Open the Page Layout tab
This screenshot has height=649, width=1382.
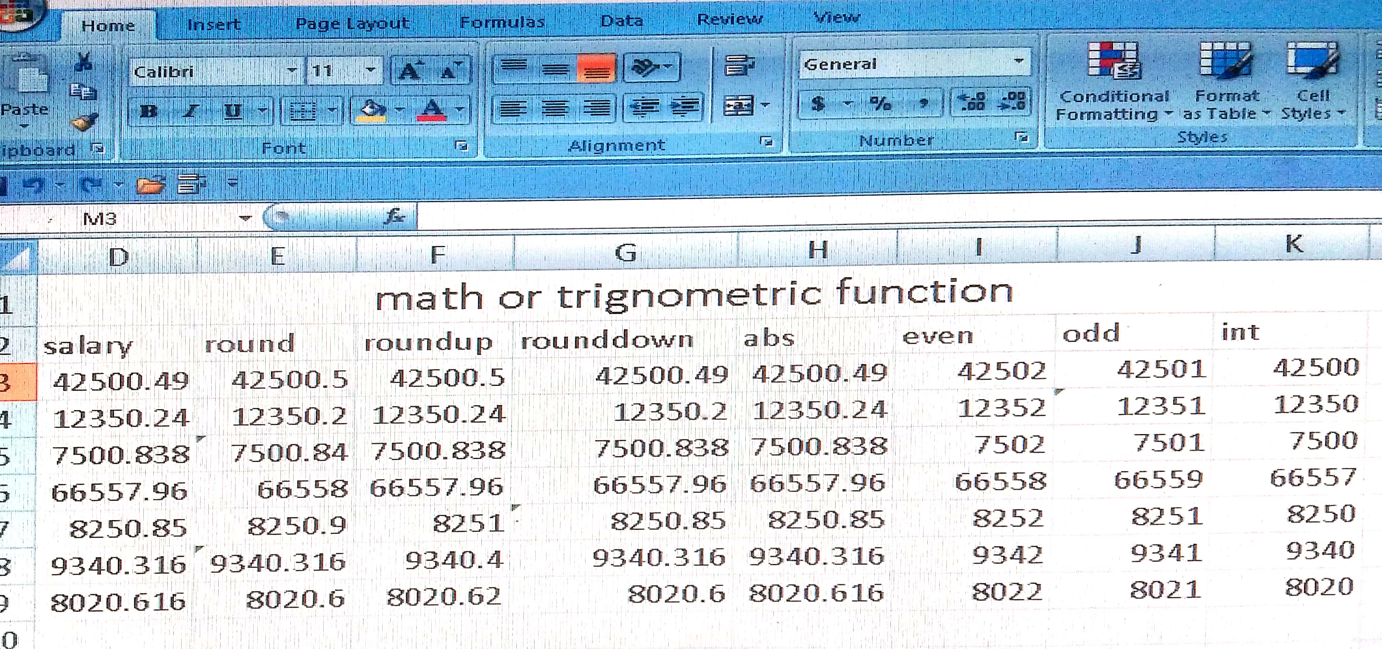352,23
